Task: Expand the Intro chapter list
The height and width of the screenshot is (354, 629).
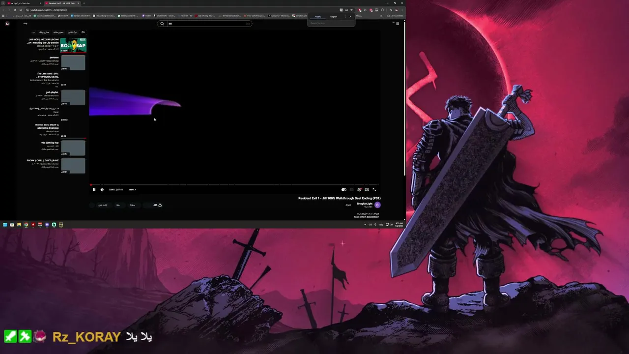Action: (132, 189)
